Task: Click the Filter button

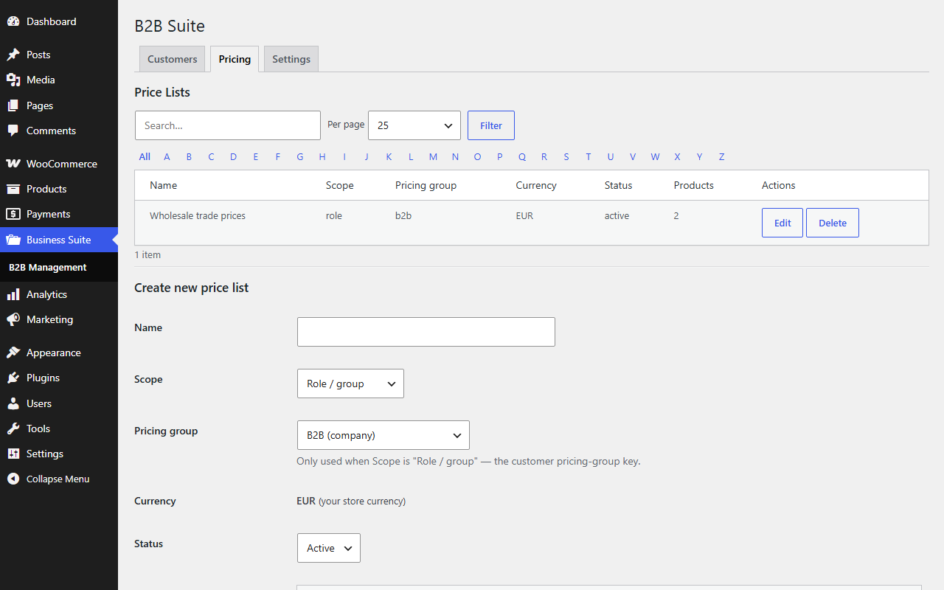Action: point(491,125)
